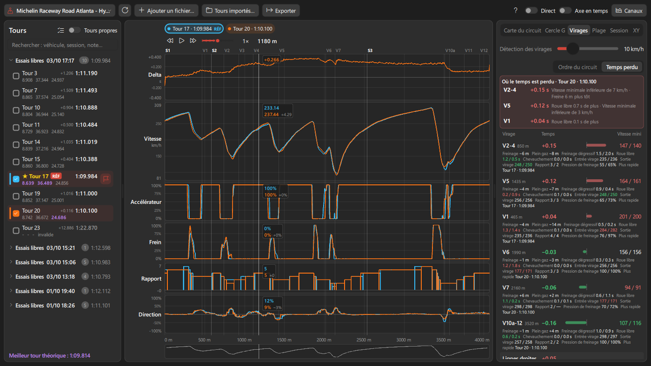651x366 pixels.
Task: Uncheck the Tour 20 checkbox
Action: (x=16, y=214)
